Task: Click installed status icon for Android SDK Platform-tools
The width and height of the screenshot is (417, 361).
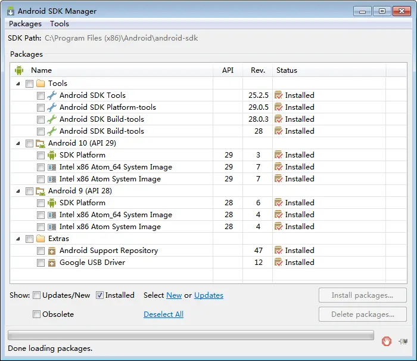Action: pos(278,107)
